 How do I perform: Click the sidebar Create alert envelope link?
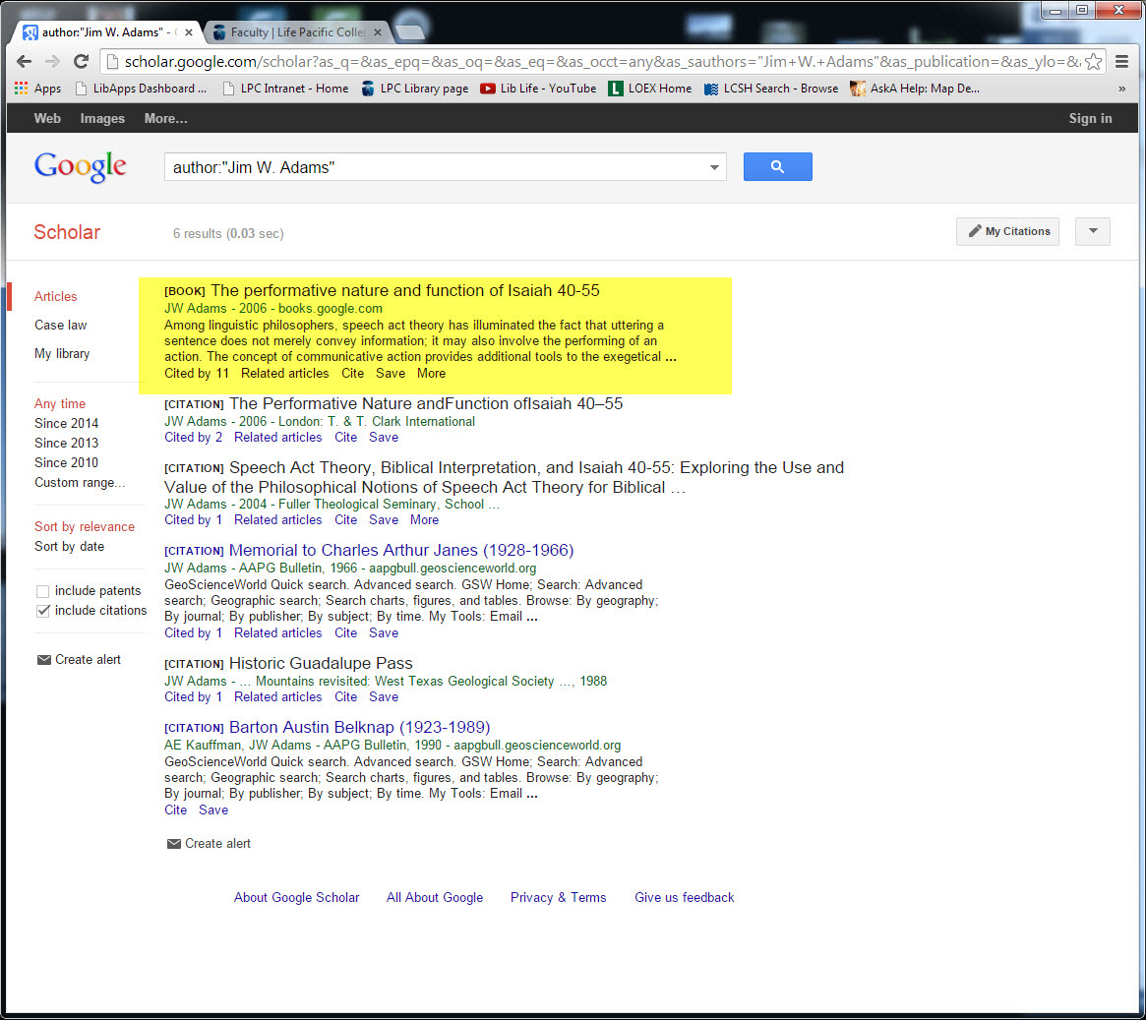tap(78, 659)
